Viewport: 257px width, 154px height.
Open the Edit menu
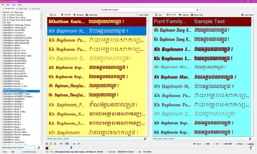[x=8, y=5]
